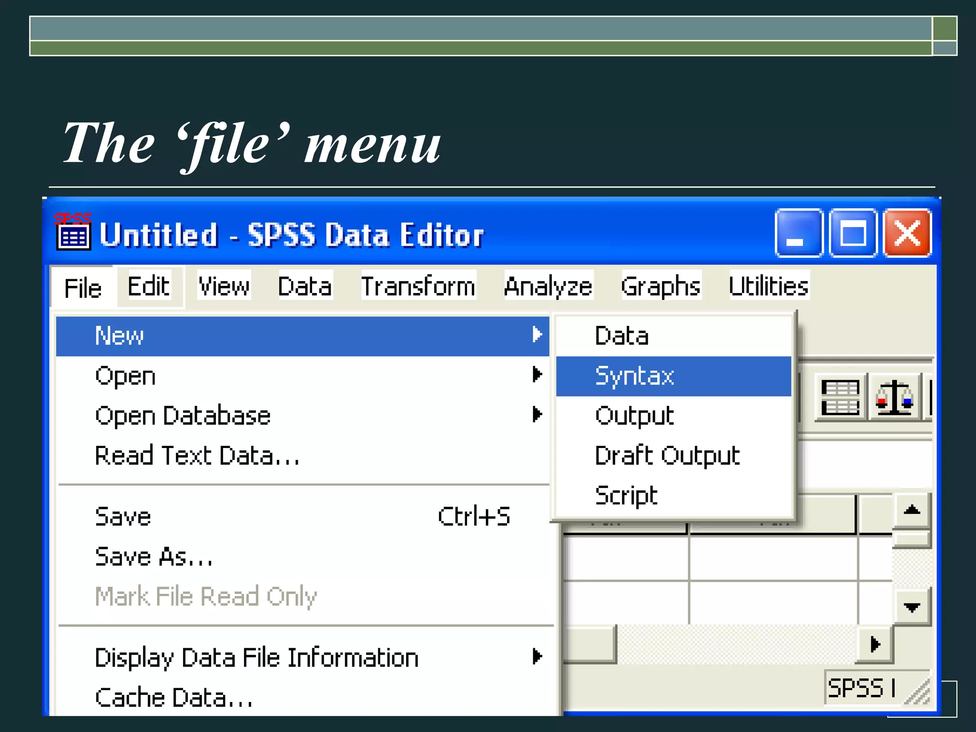Minimize the SPSS Data Editor window
976x732 pixels.
(x=799, y=233)
